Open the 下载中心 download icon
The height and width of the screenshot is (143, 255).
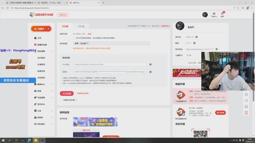click(x=214, y=14)
